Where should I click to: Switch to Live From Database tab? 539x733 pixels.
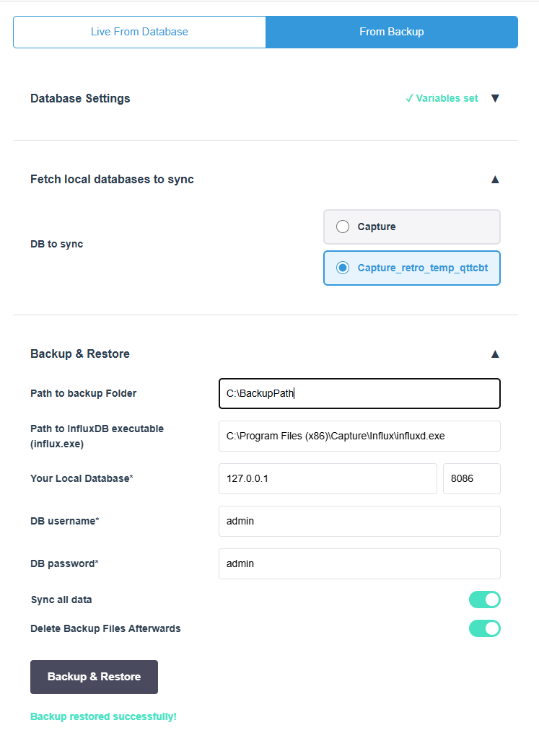coord(139,32)
